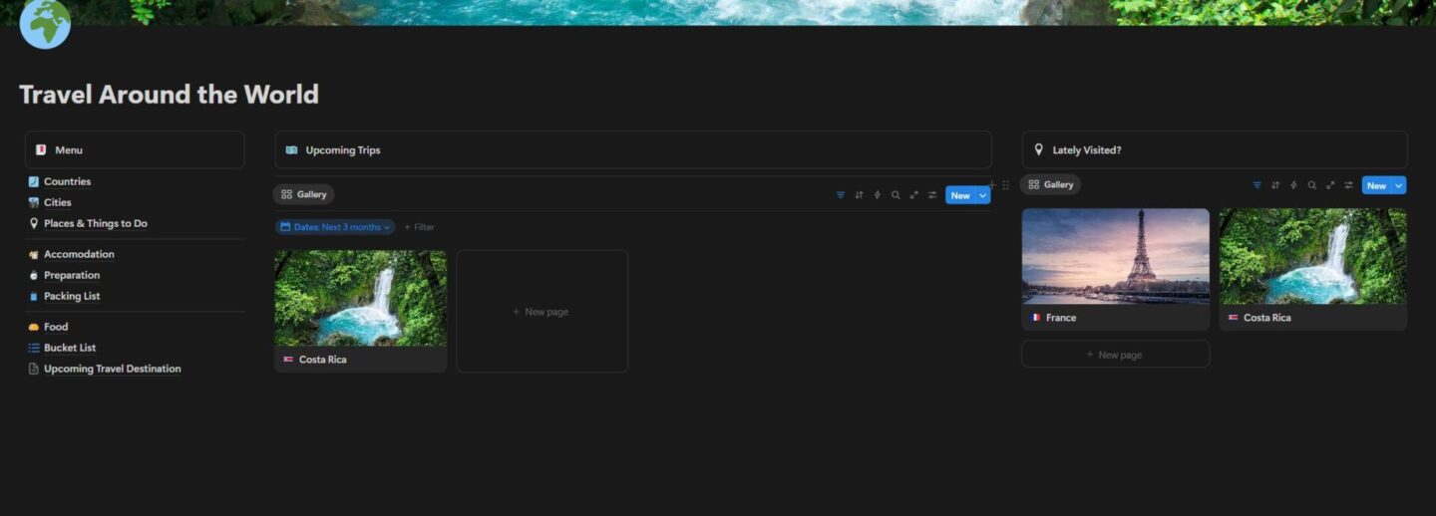Click New button in Upcoming Trips

pyautogui.click(x=960, y=195)
